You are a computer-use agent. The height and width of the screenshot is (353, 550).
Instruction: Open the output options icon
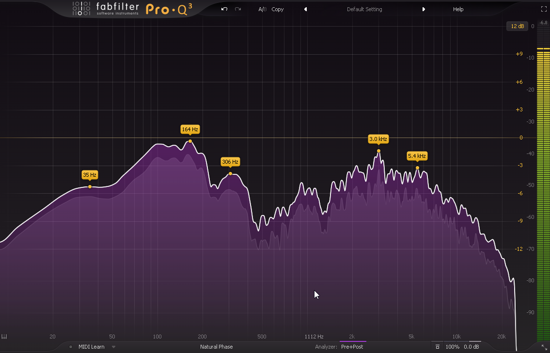tap(438, 347)
